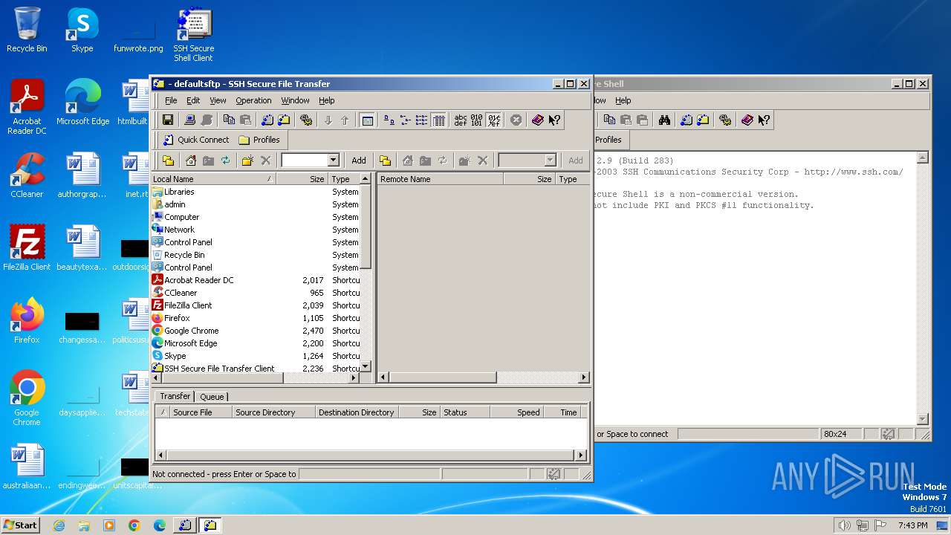951x535 pixels.
Task: Open the File menu in File Transfer
Action: tap(171, 100)
